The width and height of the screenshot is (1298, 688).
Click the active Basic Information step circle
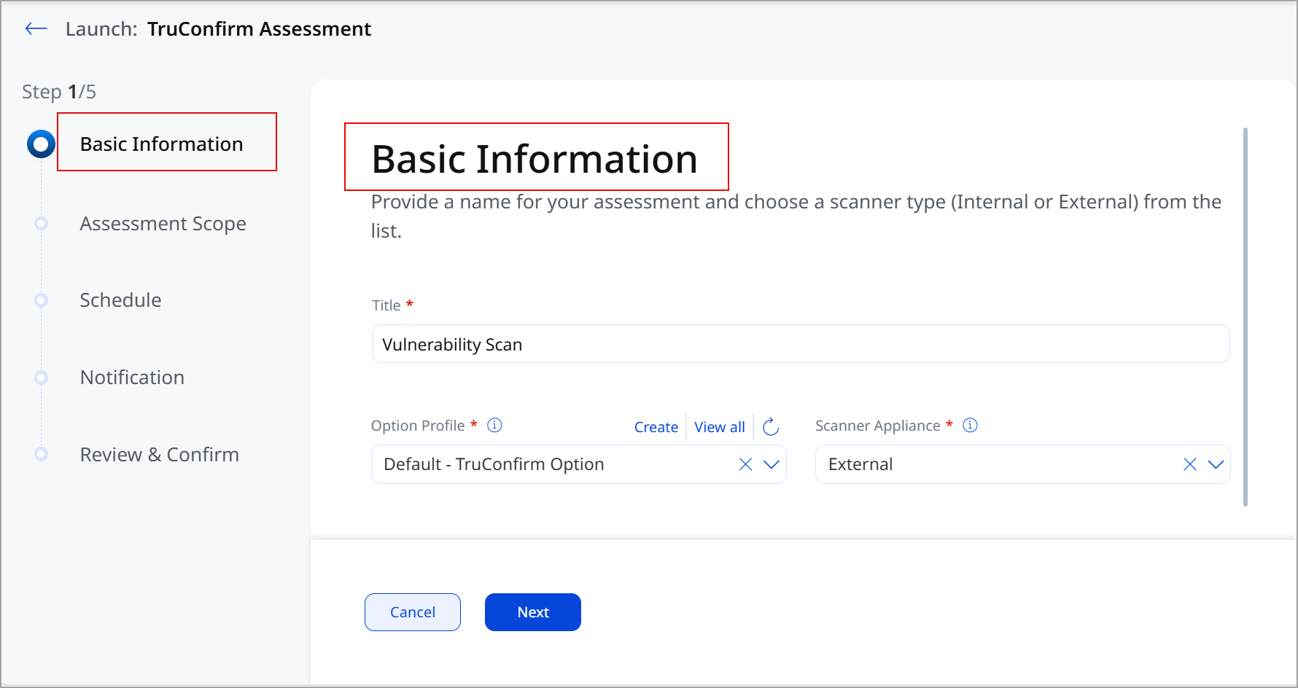pos(41,144)
